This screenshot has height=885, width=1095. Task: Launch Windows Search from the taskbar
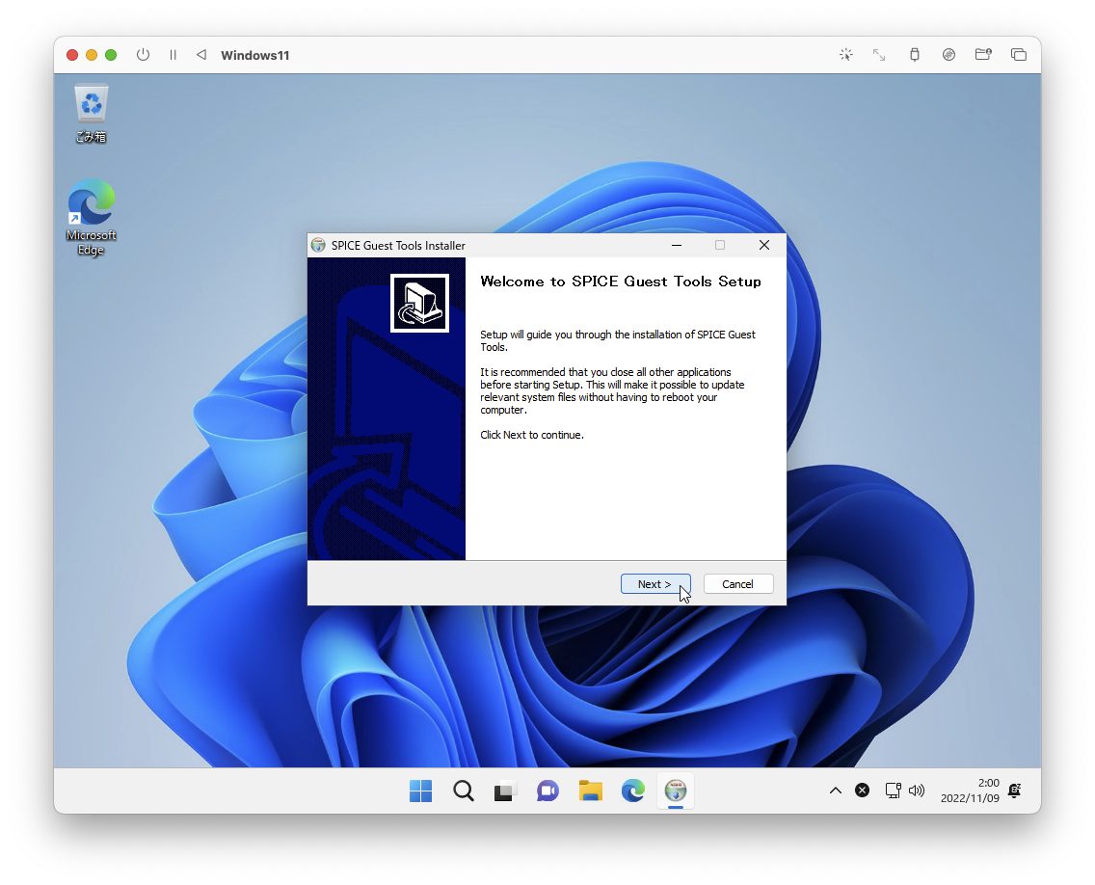click(x=464, y=791)
